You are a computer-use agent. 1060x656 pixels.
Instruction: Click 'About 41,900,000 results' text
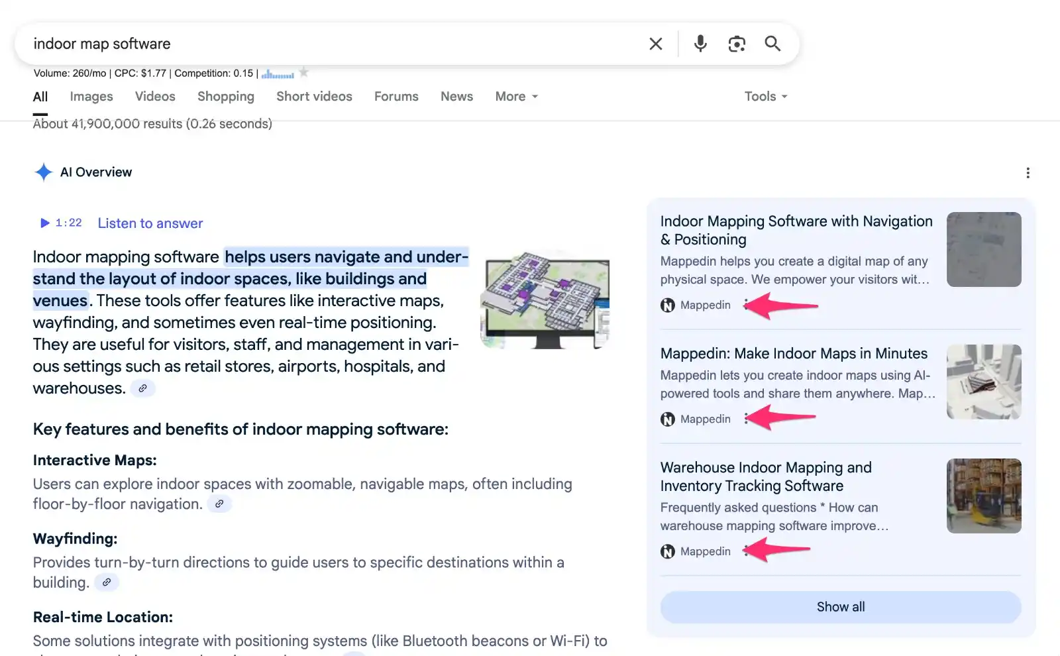coord(152,124)
